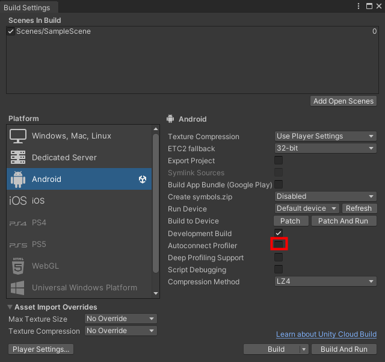Click the monitor icon for Windows, Mac, Linux
The width and height of the screenshot is (385, 362).
(18, 136)
